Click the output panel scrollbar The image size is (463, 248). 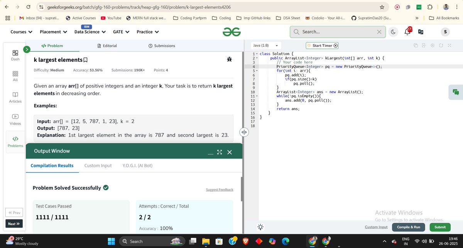[x=242, y=189]
